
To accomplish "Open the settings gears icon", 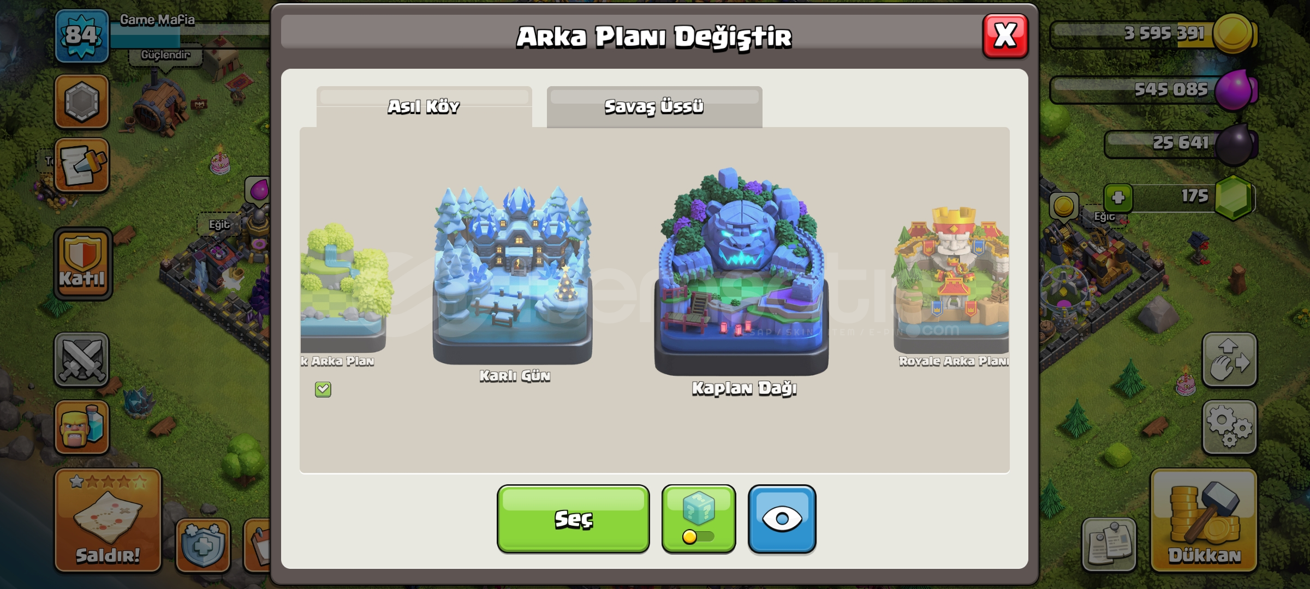I will 1229,427.
